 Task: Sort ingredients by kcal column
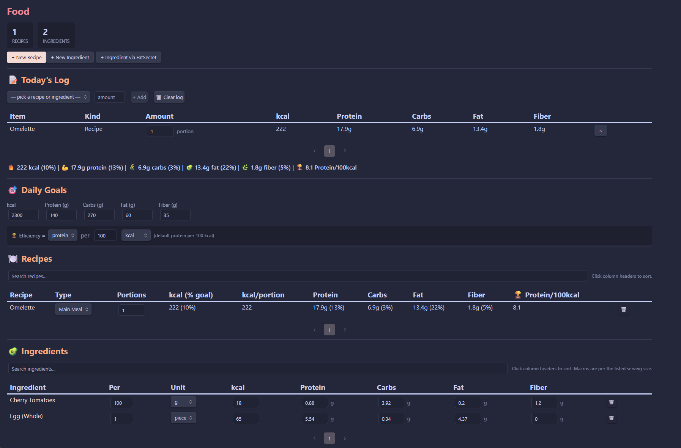[x=238, y=387]
